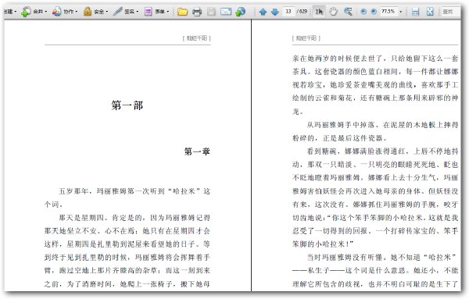Click the line "粉碎的，正是最后这件瓷器。"
Viewport: 469px width, 299px height.
point(340,138)
